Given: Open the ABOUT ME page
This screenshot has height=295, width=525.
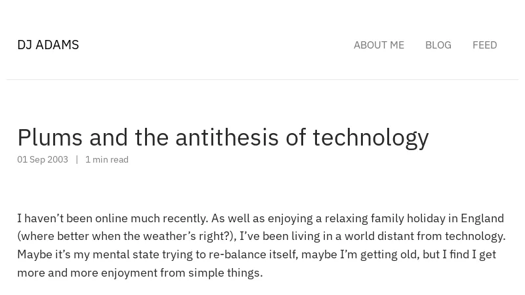Looking at the screenshot, I should 379,45.
